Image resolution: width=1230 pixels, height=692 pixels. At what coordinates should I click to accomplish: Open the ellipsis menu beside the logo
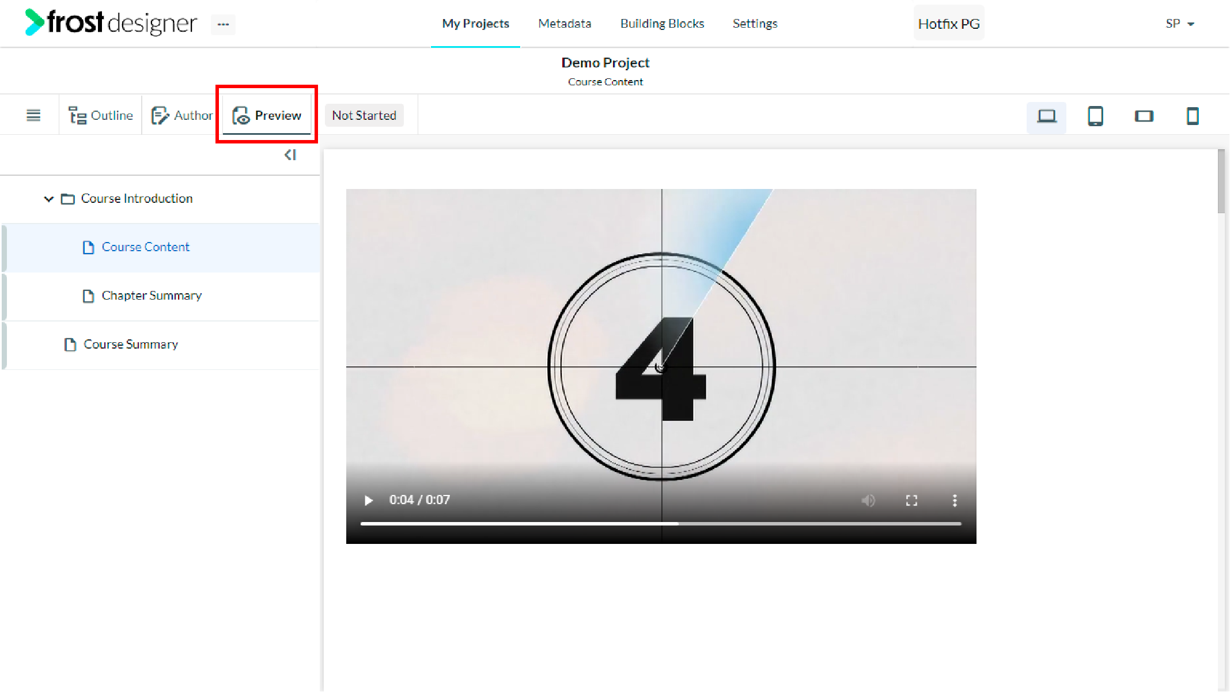pyautogui.click(x=223, y=24)
